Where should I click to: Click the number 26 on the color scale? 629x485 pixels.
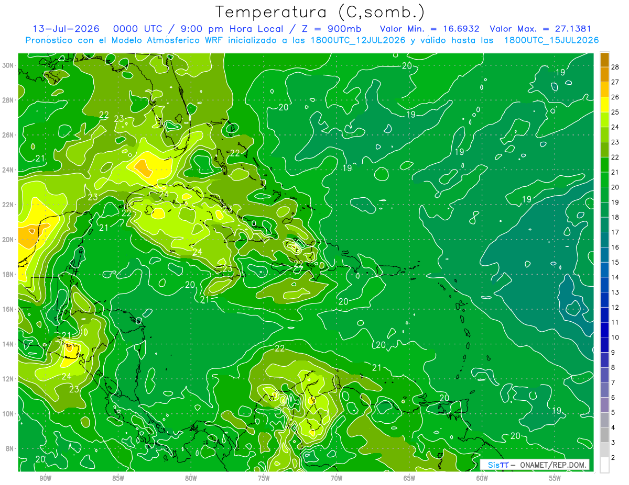[615, 97]
